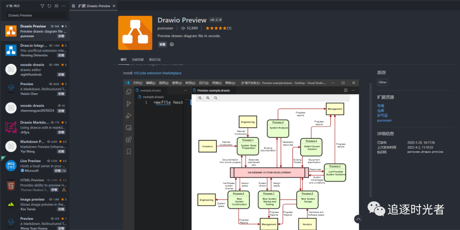Clear extension search results icon
Screen dimensions: 460x230
point(56,6)
